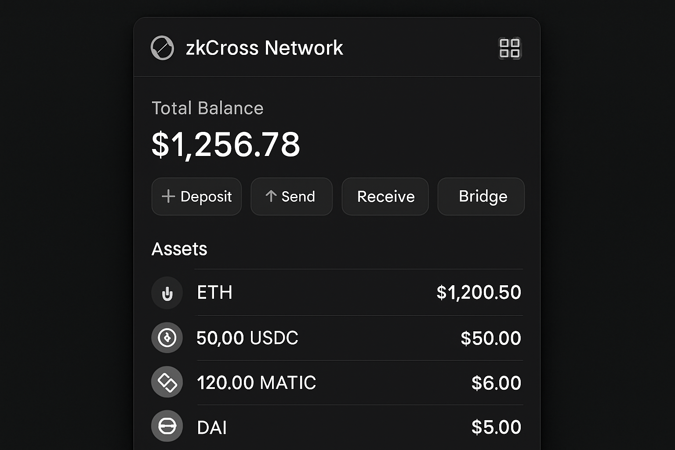Open the 50,00 USDC asset row
Viewport: 675px width, 450px height.
tap(358, 337)
